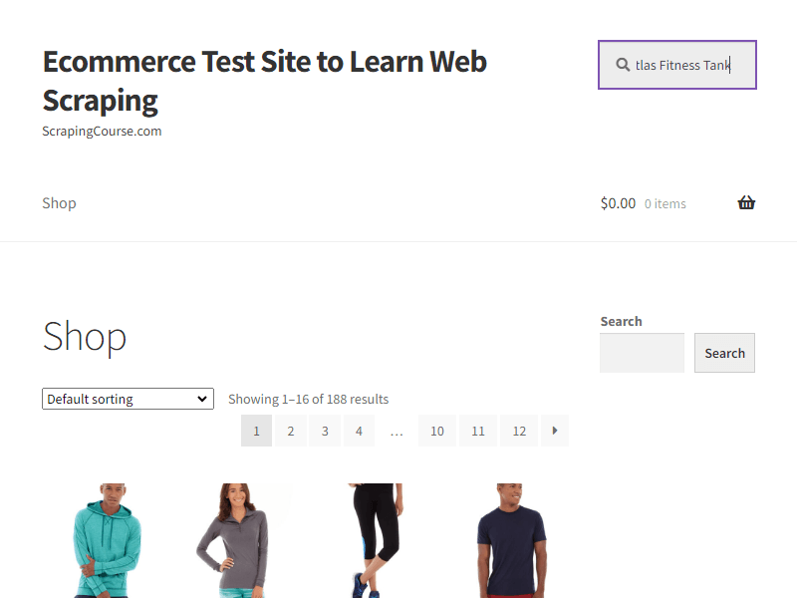This screenshot has width=797, height=598.
Task: Open the navy t-shirt product image
Action: pos(511,540)
